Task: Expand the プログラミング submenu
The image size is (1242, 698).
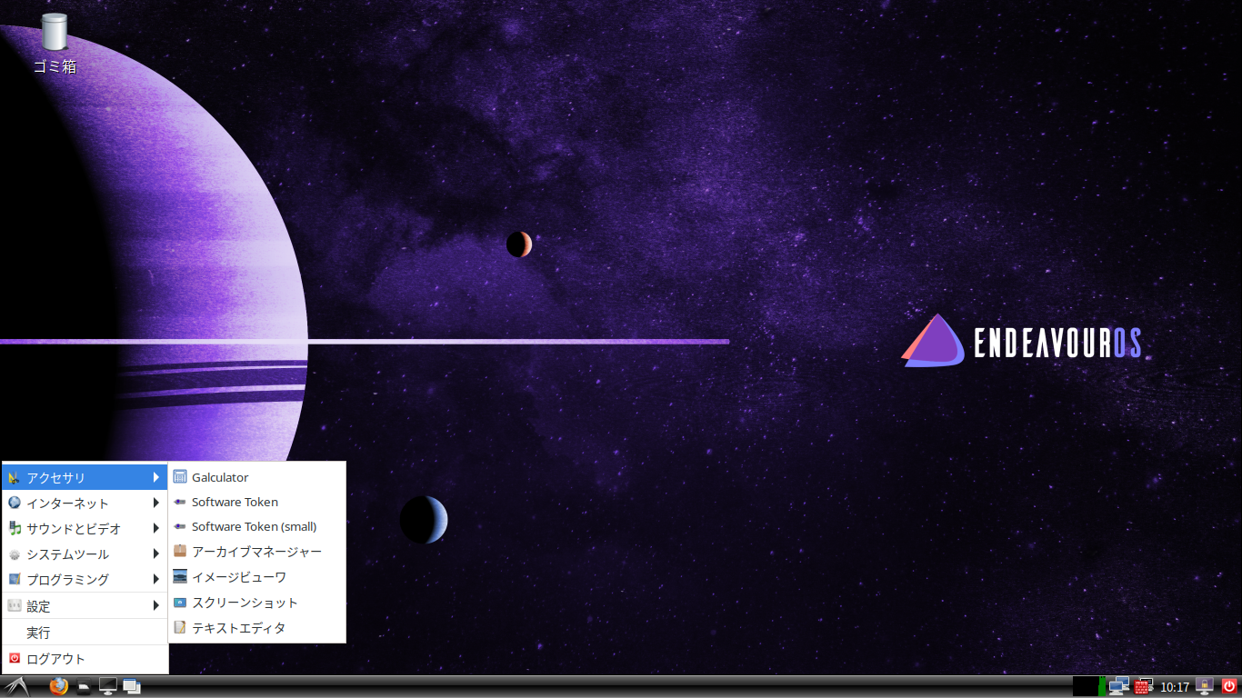Action: [85, 579]
